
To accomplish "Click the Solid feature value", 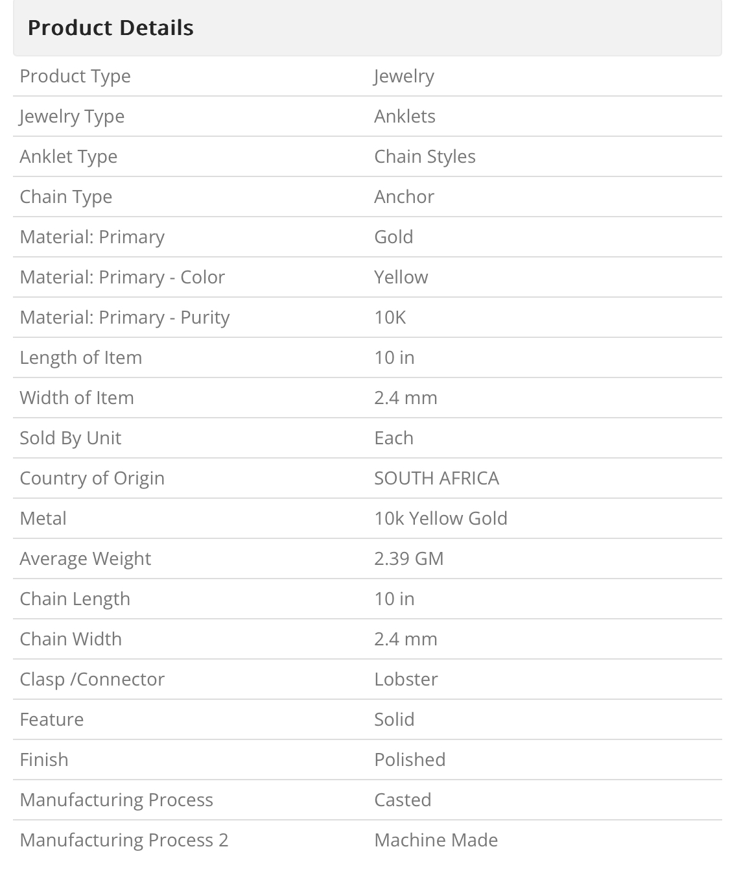I will pos(394,720).
